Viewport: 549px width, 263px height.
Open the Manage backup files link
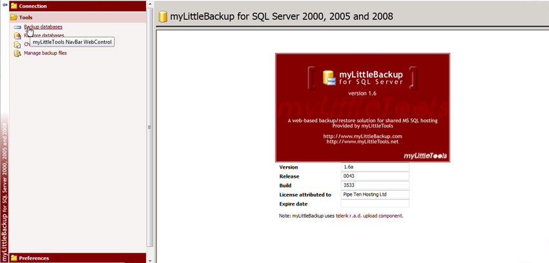(45, 53)
